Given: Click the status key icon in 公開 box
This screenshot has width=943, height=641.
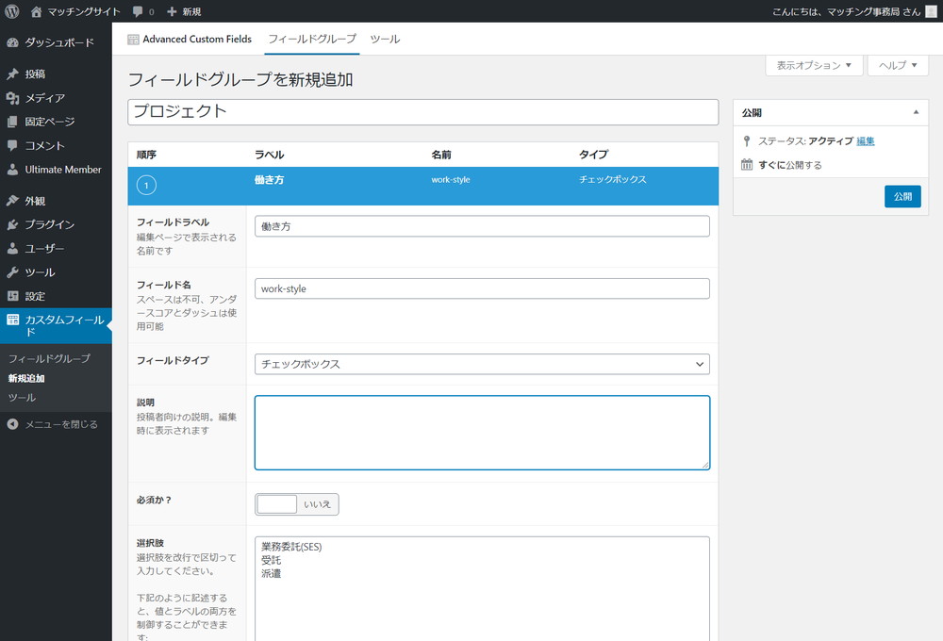Looking at the screenshot, I should click(746, 141).
